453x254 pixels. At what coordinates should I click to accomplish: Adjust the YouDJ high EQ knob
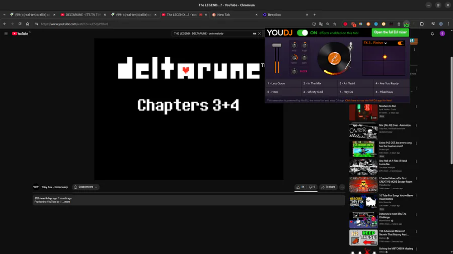click(x=305, y=46)
